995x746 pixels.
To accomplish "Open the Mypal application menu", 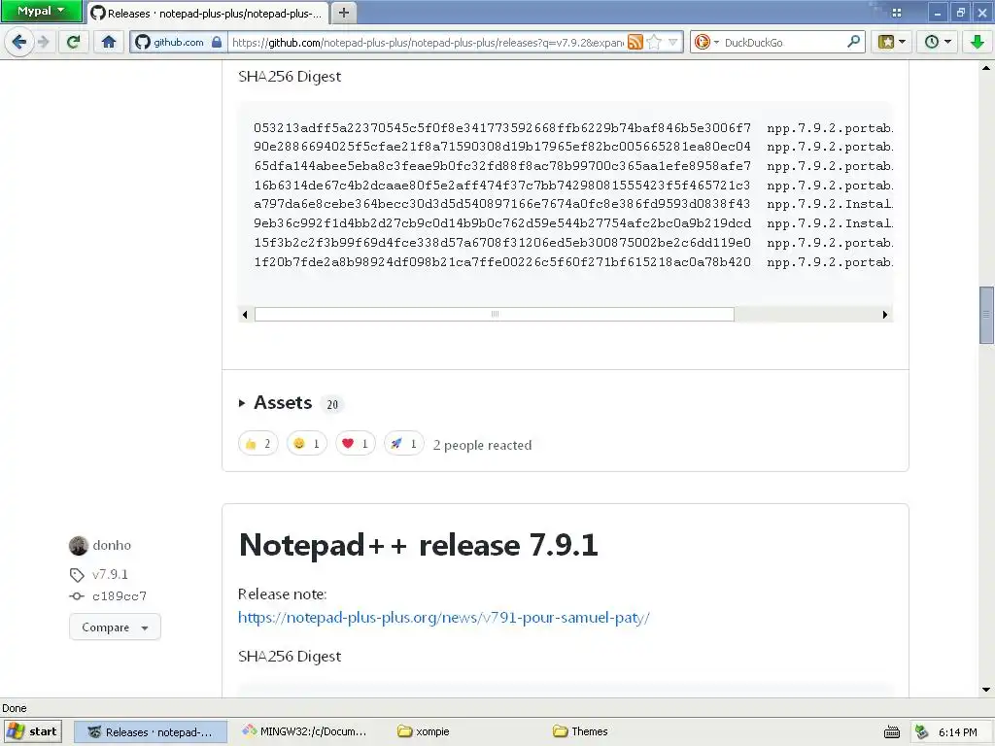I will [41, 11].
